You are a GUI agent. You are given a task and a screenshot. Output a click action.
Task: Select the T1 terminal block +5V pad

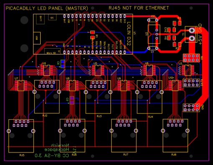pyautogui.click(x=192, y=38)
